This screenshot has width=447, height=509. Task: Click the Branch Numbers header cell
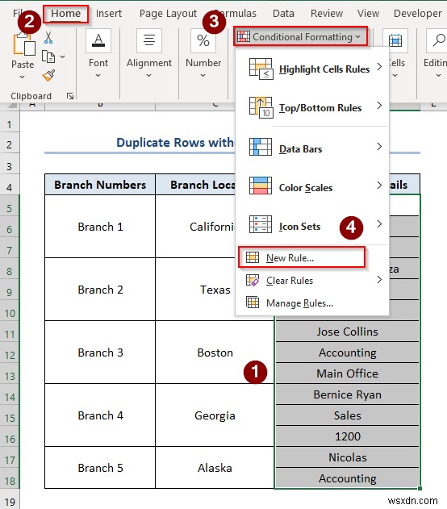(100, 185)
